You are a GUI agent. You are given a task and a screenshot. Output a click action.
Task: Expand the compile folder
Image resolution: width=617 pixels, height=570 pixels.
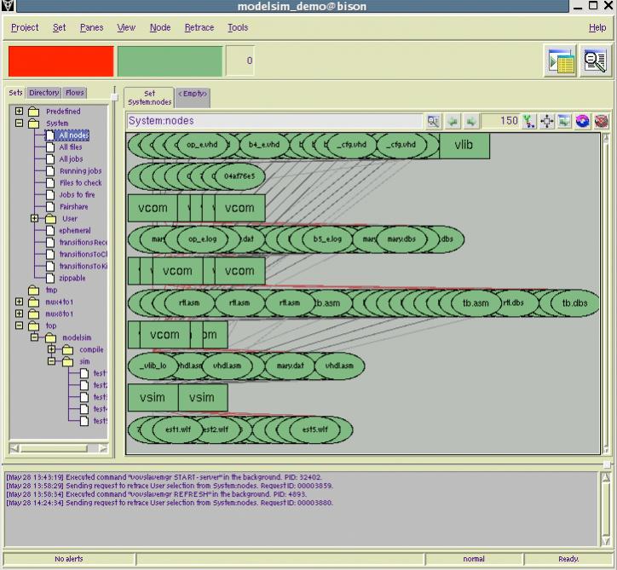(51, 349)
